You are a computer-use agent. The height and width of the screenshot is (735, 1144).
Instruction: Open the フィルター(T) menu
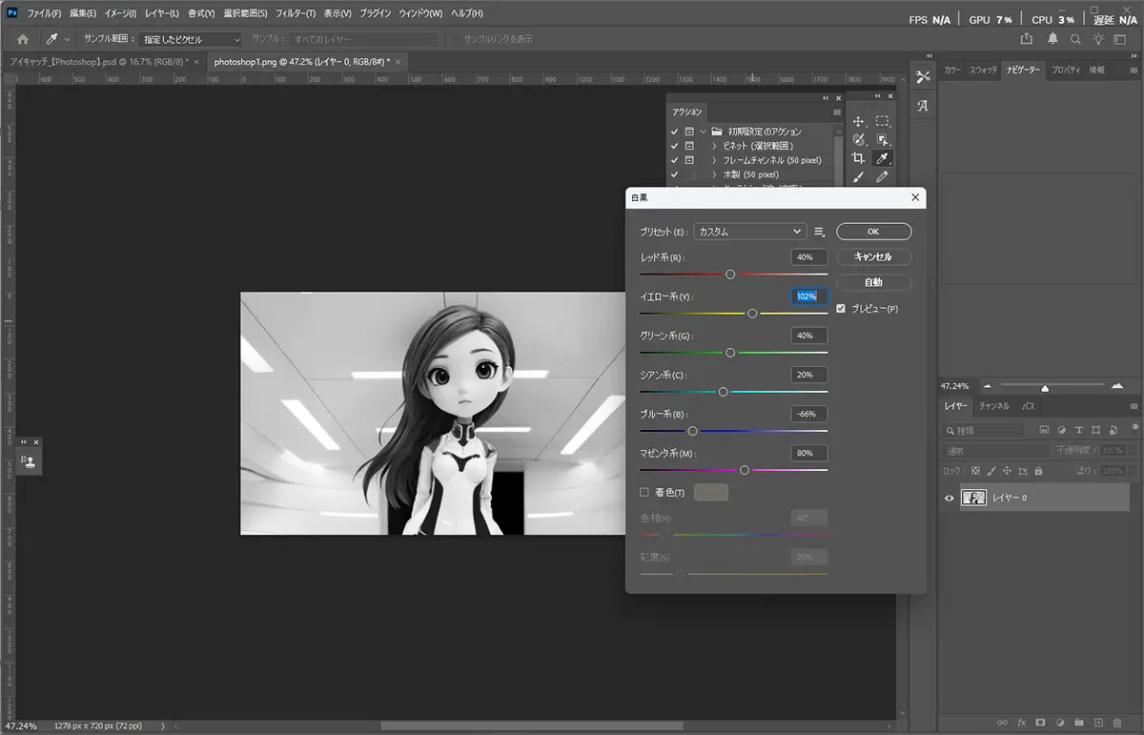[x=295, y=14]
